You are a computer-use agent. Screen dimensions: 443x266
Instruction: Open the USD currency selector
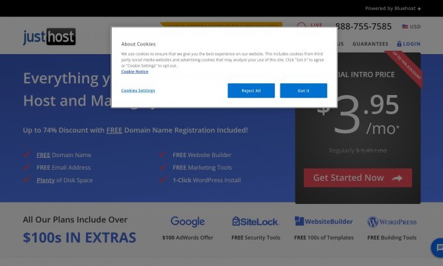coord(411,26)
